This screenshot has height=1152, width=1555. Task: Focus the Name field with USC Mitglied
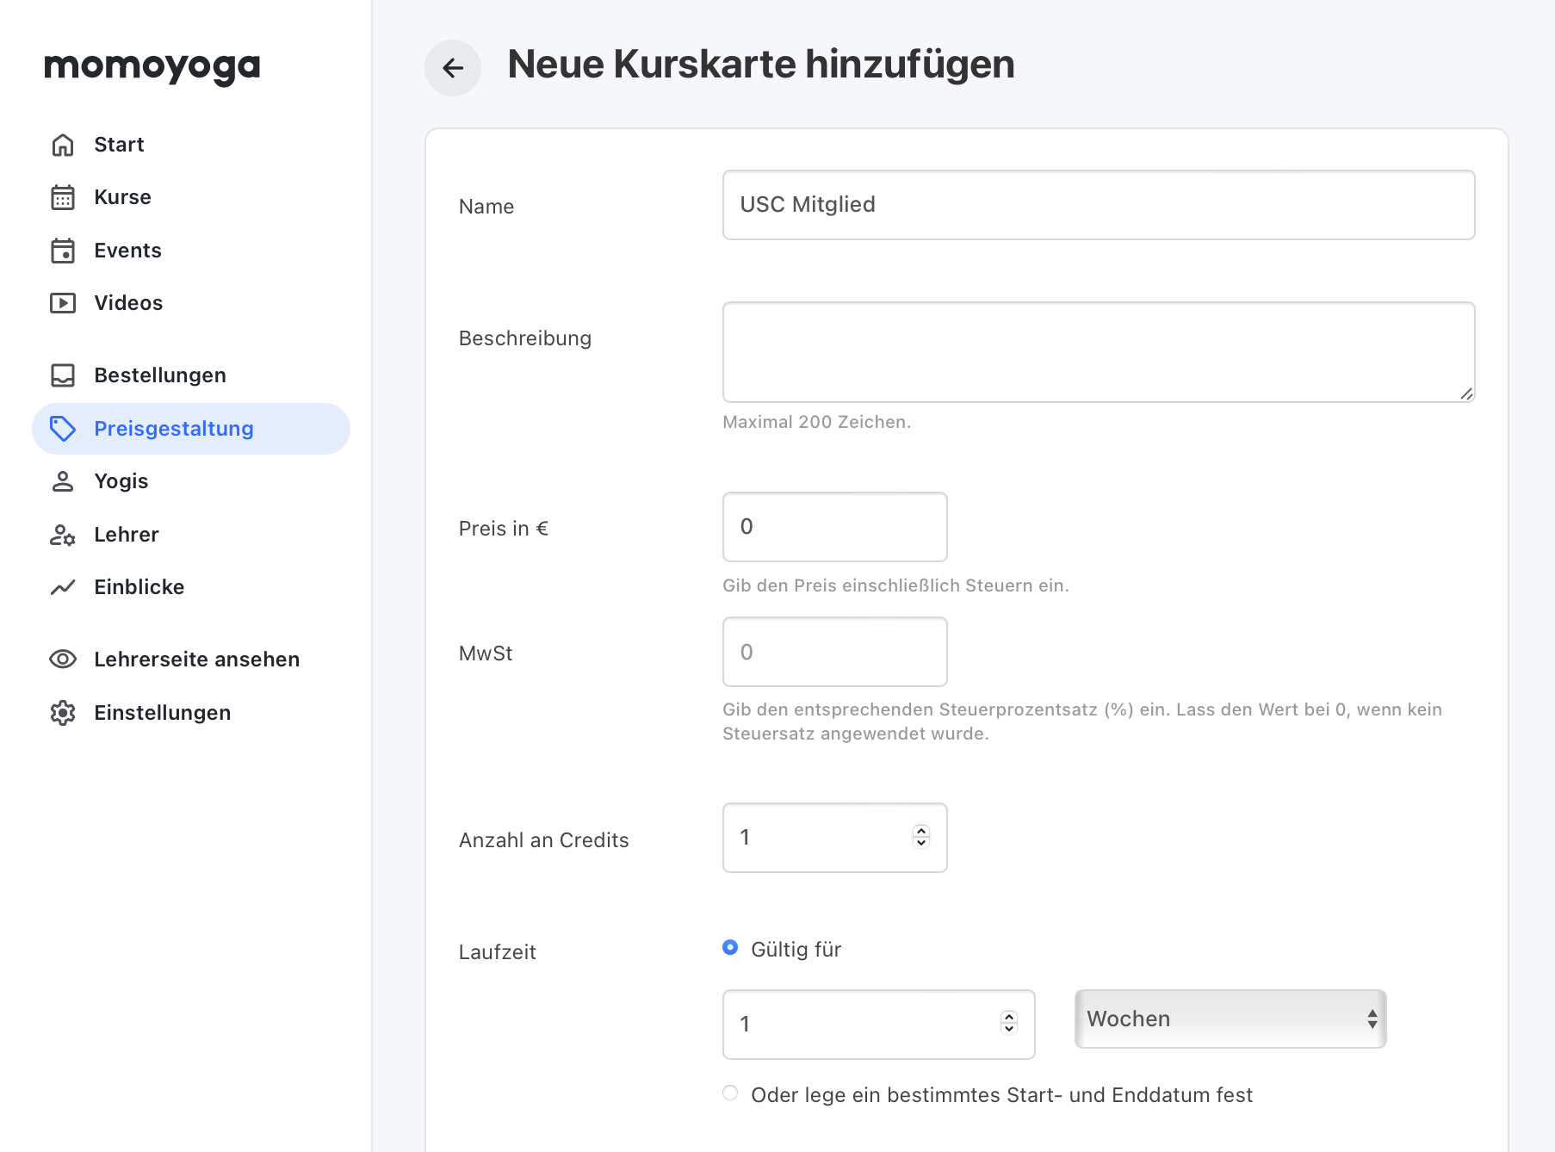pyautogui.click(x=1099, y=205)
